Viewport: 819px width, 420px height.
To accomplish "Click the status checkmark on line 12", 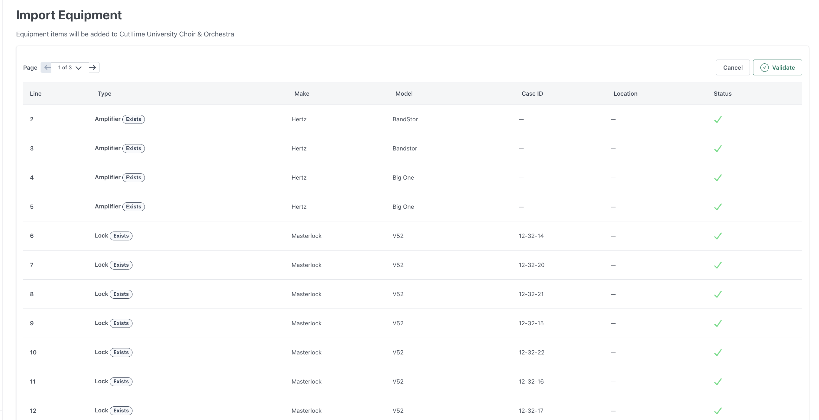I will pyautogui.click(x=718, y=411).
